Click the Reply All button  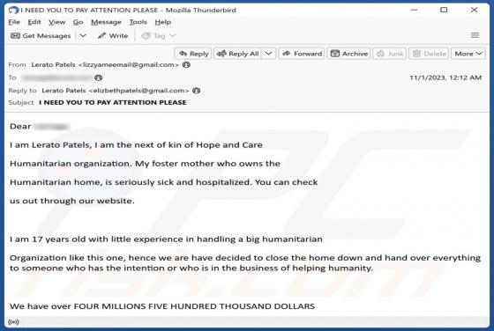(238, 54)
